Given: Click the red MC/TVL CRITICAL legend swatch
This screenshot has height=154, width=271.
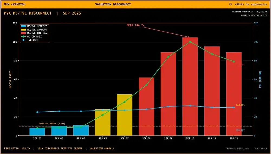Looking at the screenshot, I should point(23,33).
